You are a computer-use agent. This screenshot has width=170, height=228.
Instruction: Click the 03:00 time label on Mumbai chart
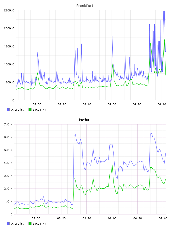click(36, 218)
